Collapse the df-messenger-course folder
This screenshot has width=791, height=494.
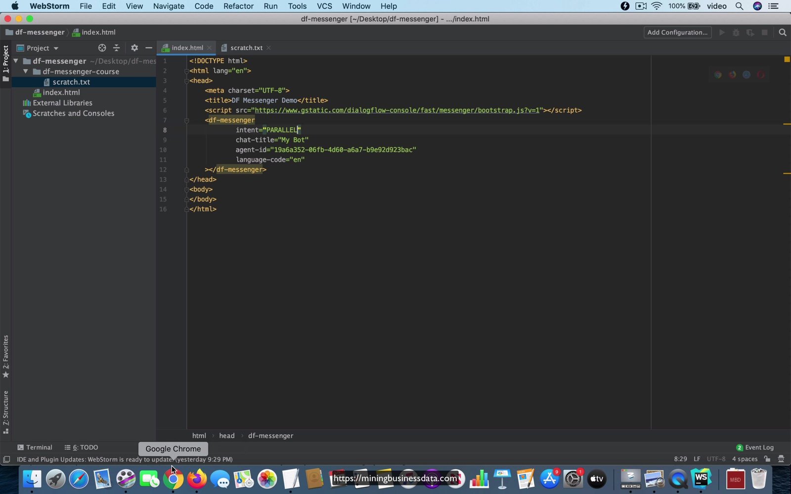[x=26, y=72]
